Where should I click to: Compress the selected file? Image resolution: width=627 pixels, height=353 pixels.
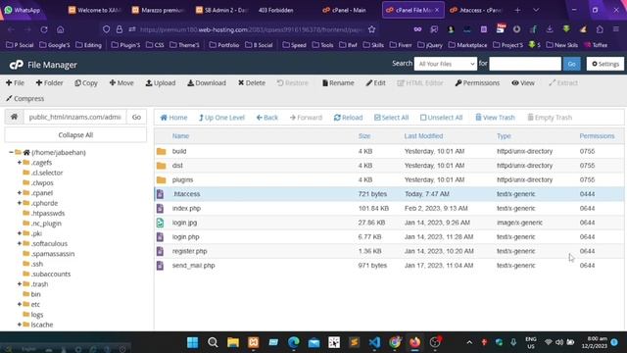point(24,98)
